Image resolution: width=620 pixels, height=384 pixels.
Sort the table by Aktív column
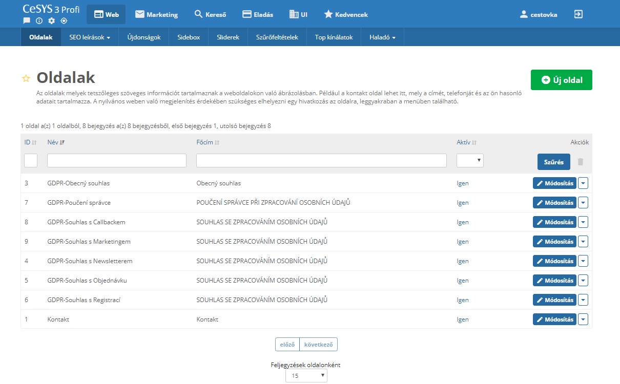coord(467,142)
